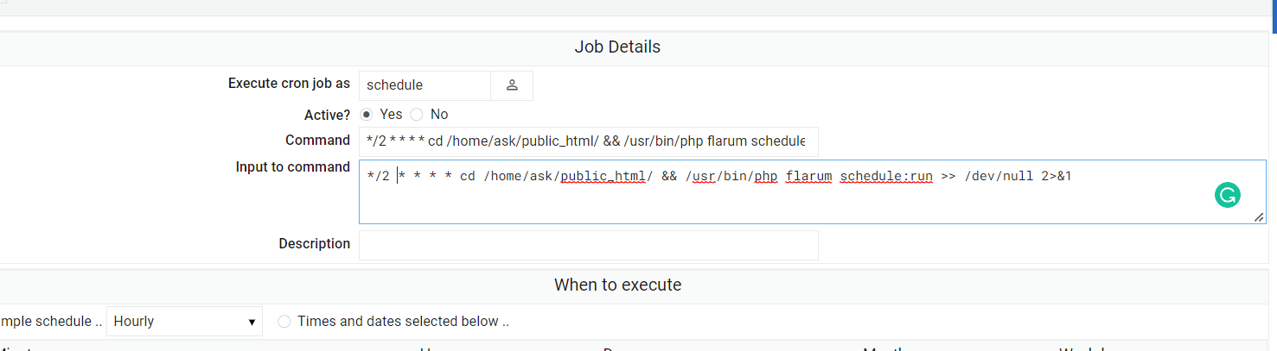
Task: Click the green Grammarly icon
Action: tap(1226, 196)
